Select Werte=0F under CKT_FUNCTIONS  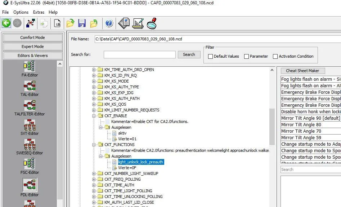coord(127,168)
